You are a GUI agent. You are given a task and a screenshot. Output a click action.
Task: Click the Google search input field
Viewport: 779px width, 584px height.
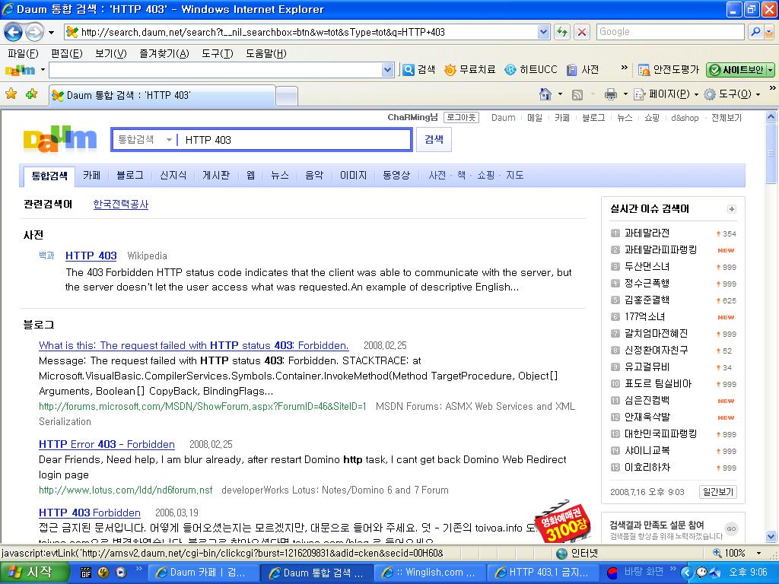pos(670,32)
